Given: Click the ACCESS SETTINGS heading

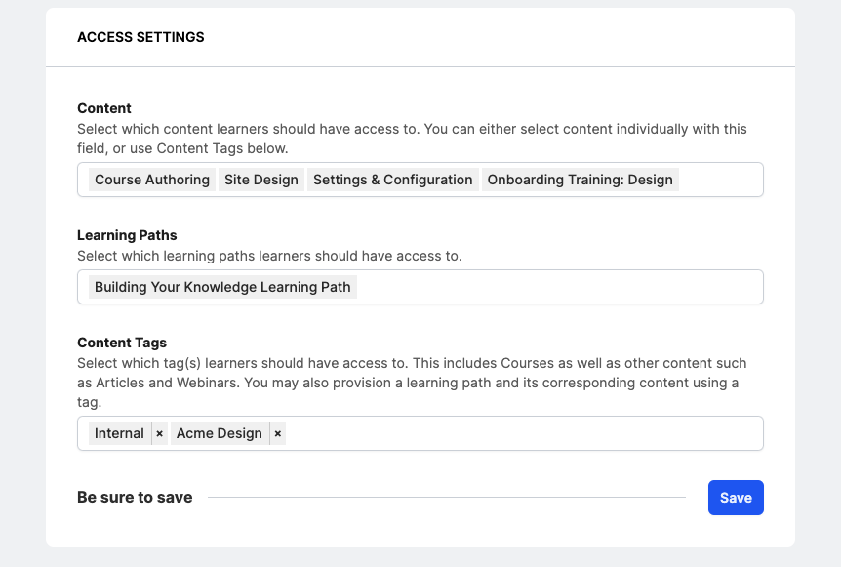Looking at the screenshot, I should click(140, 37).
